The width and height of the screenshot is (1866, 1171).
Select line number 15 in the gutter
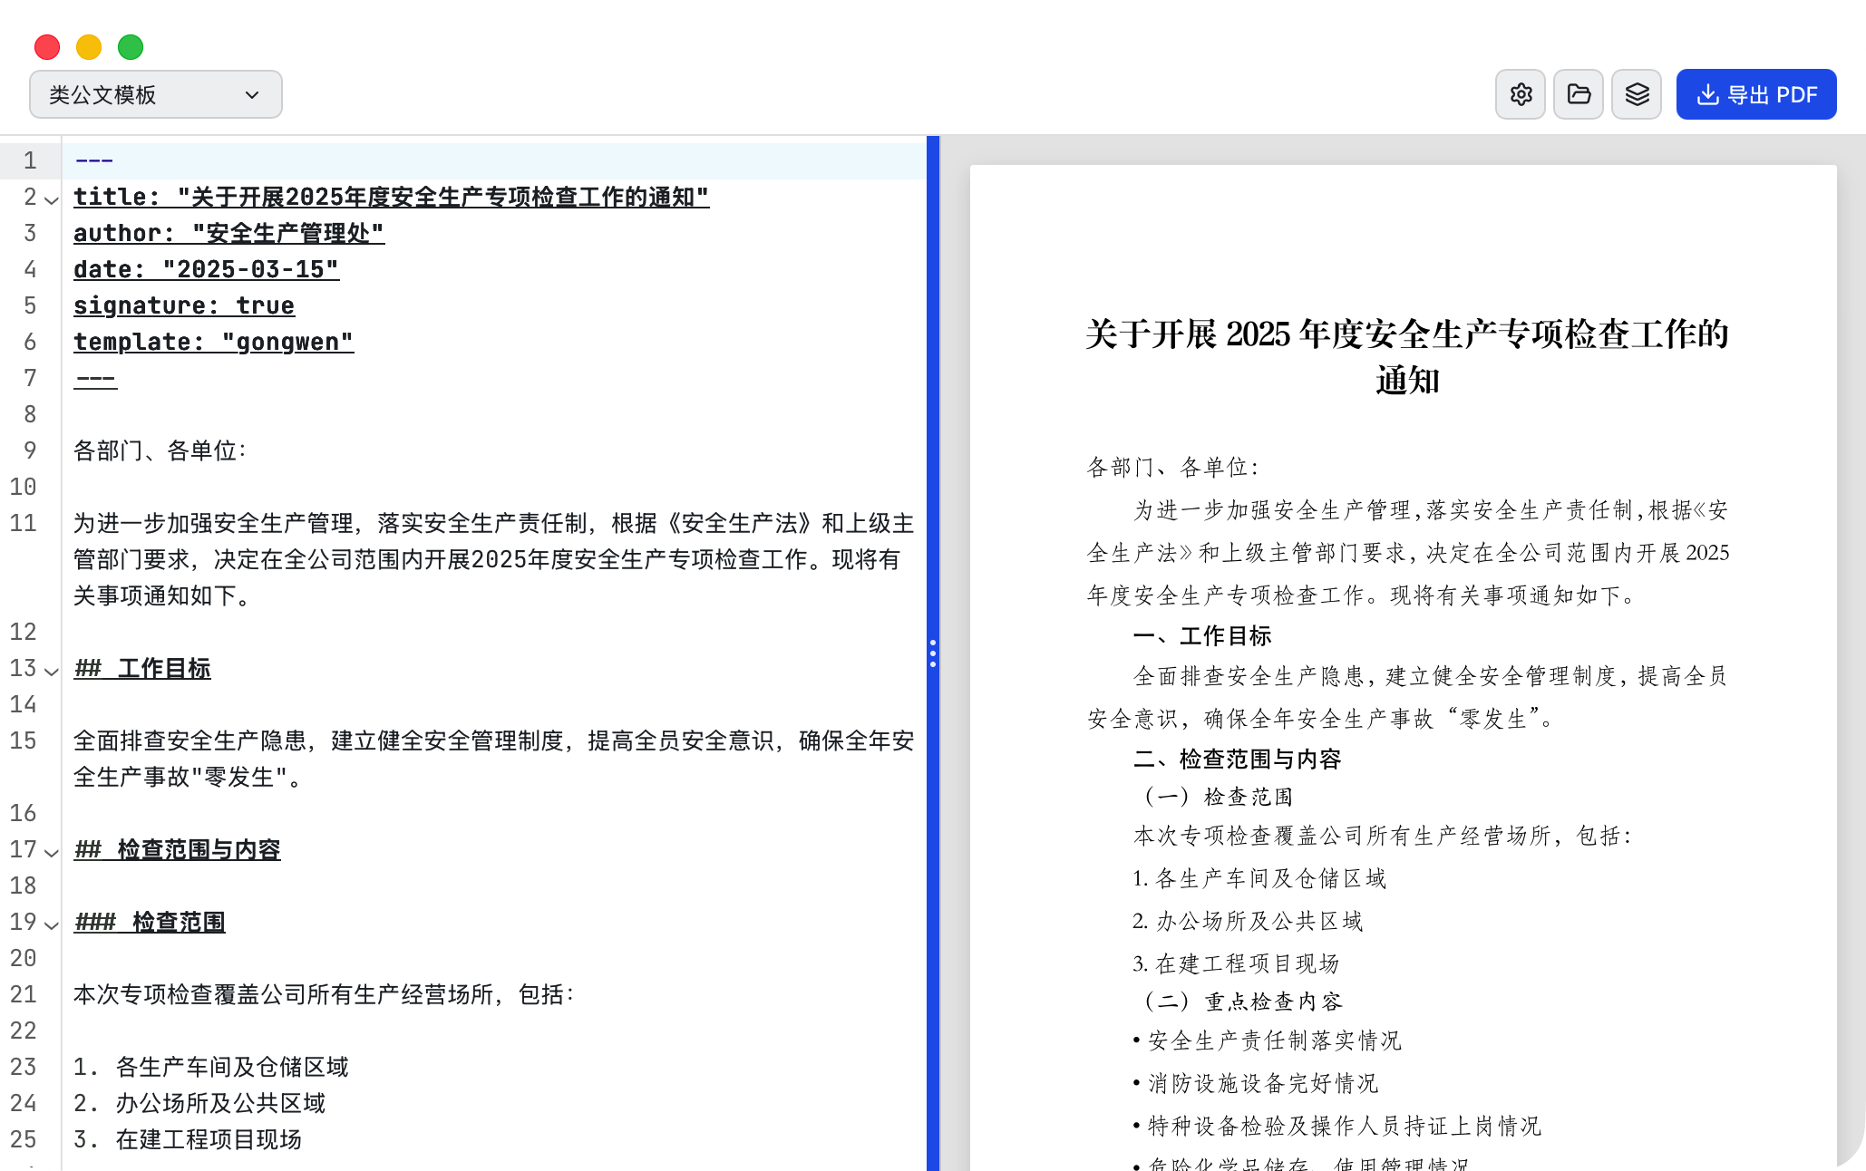[23, 740]
